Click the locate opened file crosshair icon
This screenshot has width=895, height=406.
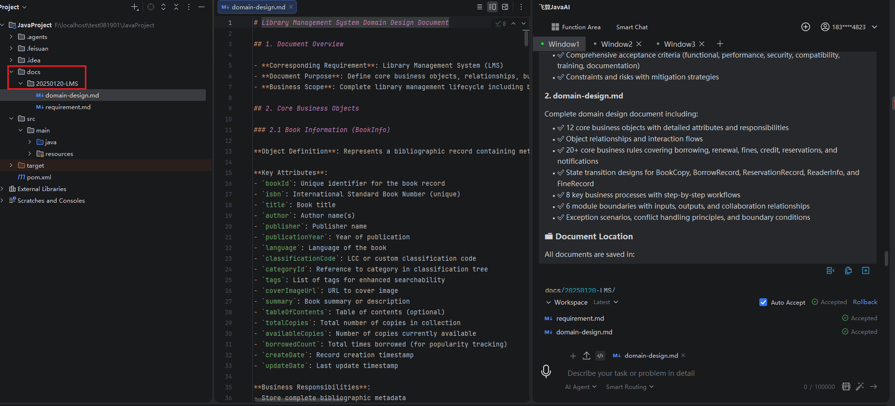[x=151, y=7]
